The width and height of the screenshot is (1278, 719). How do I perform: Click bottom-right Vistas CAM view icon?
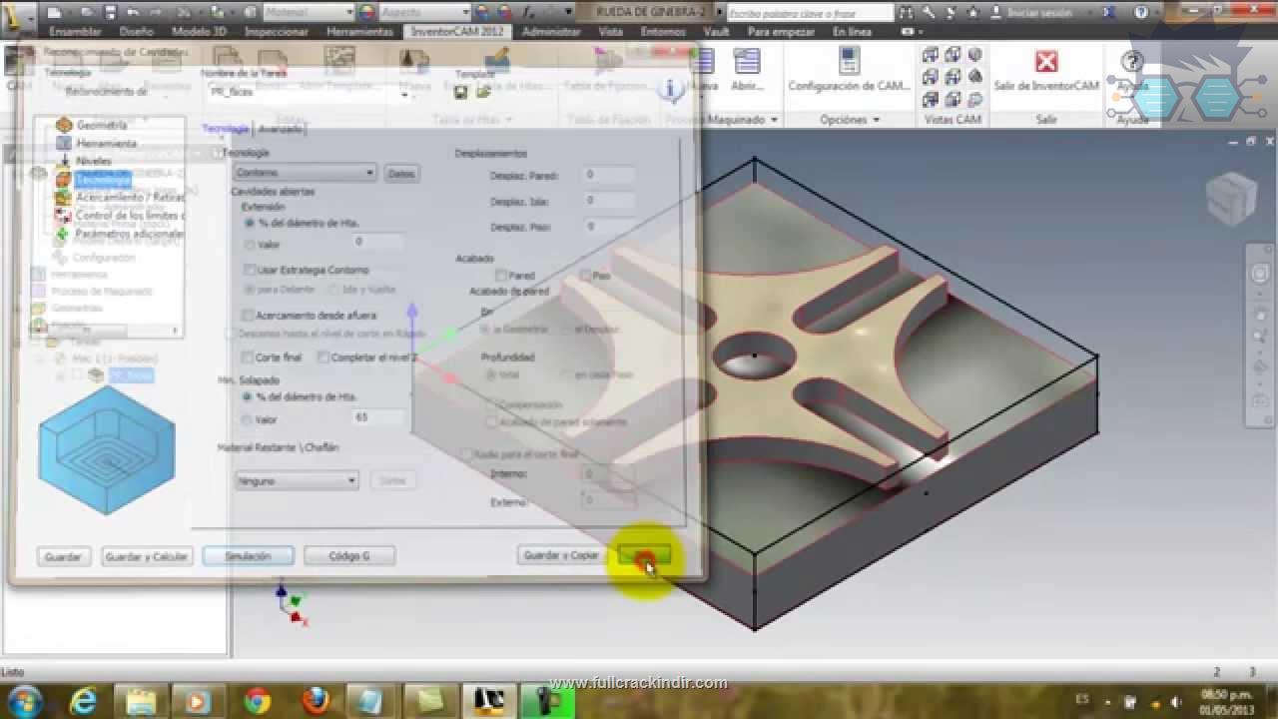pyautogui.click(x=974, y=98)
